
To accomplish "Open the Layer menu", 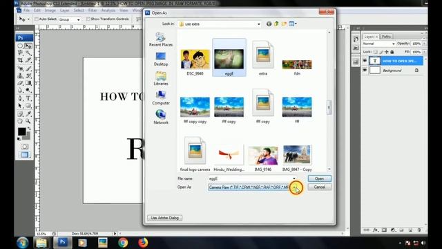I will point(64,10).
